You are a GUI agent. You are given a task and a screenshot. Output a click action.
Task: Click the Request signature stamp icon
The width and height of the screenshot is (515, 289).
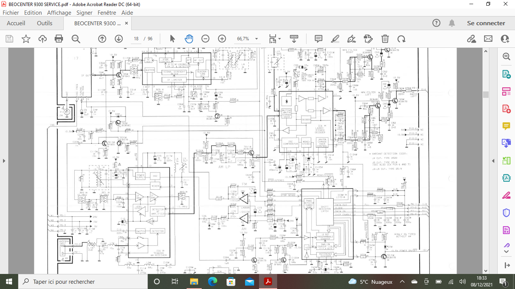pos(368,39)
